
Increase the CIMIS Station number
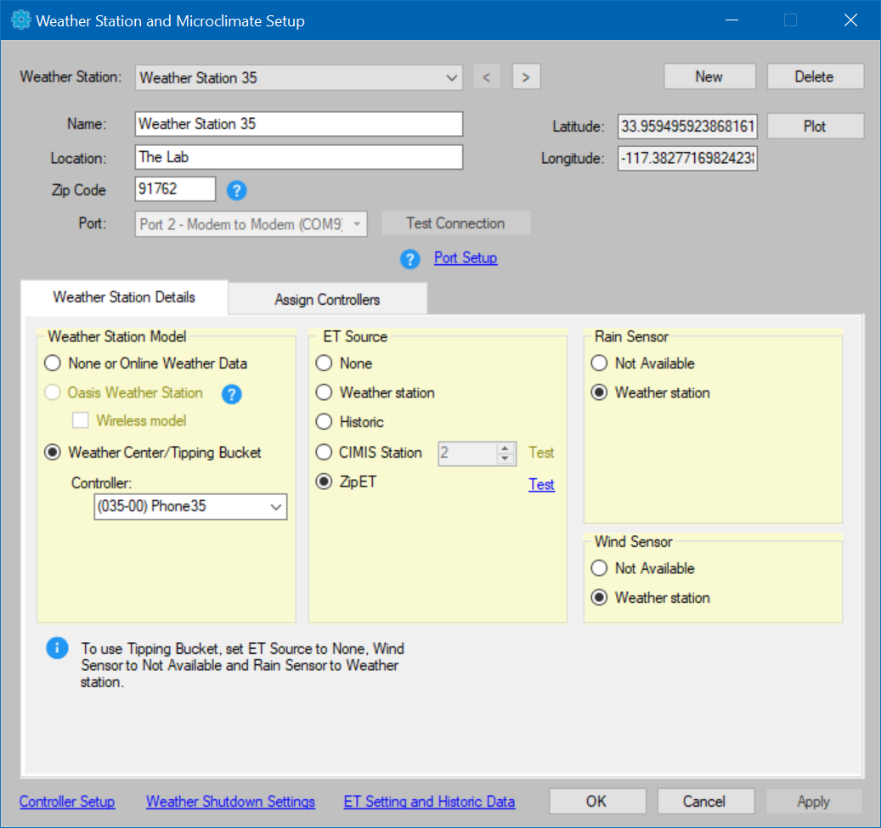pyautogui.click(x=505, y=448)
